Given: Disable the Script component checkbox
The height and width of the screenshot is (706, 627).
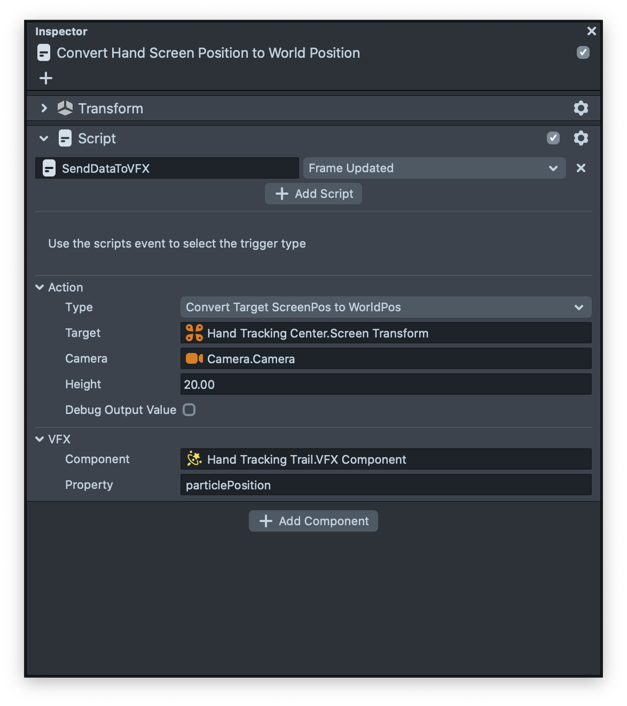Looking at the screenshot, I should 553,139.
